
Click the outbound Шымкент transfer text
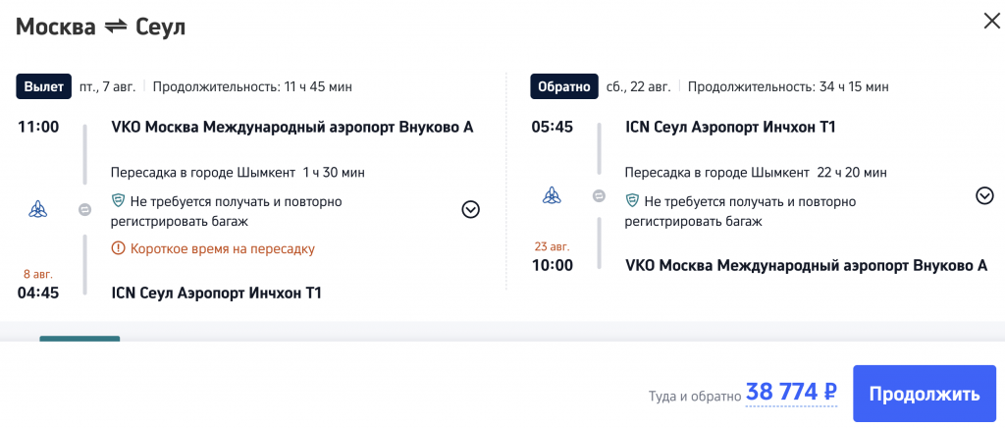238,172
